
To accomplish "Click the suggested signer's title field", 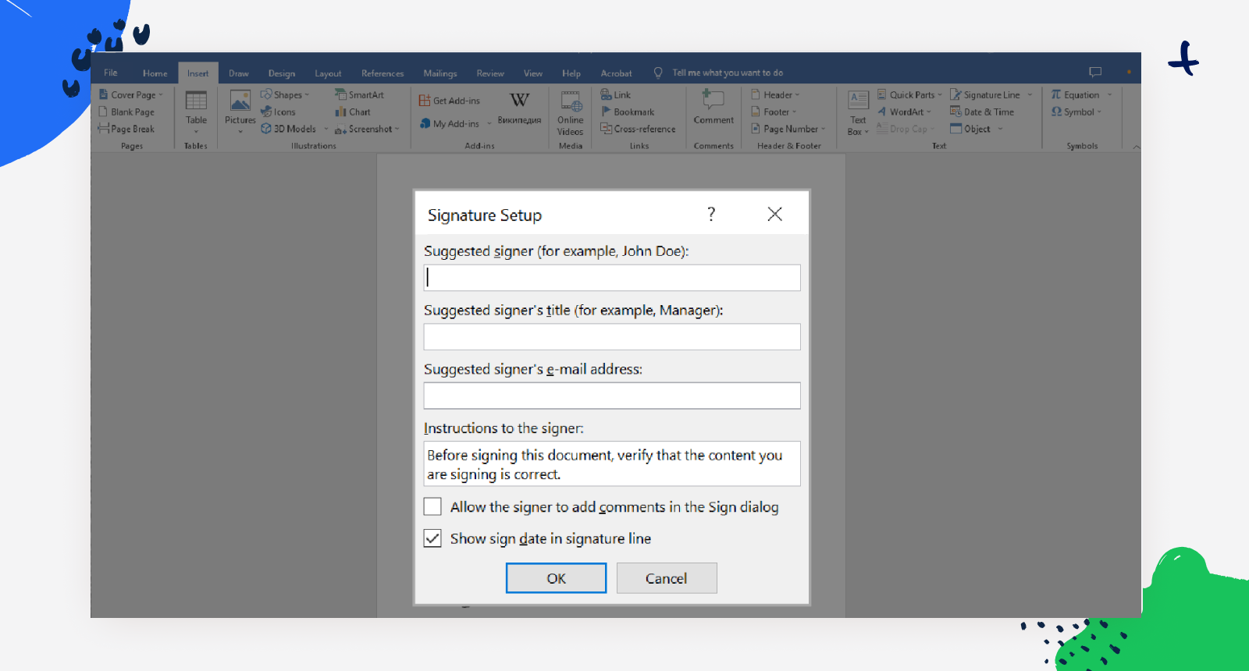I will 611,337.
